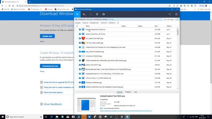
Task: Open search in Free Download Manager
Action: pyautogui.click(x=170, y=14)
